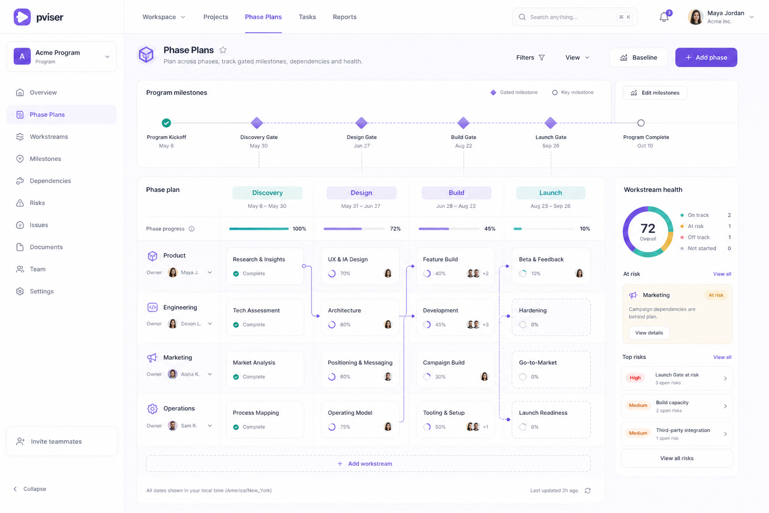Viewport: 769px width, 513px height.
Task: Expand Engineering owner Devon L. chevron
Action: point(210,324)
